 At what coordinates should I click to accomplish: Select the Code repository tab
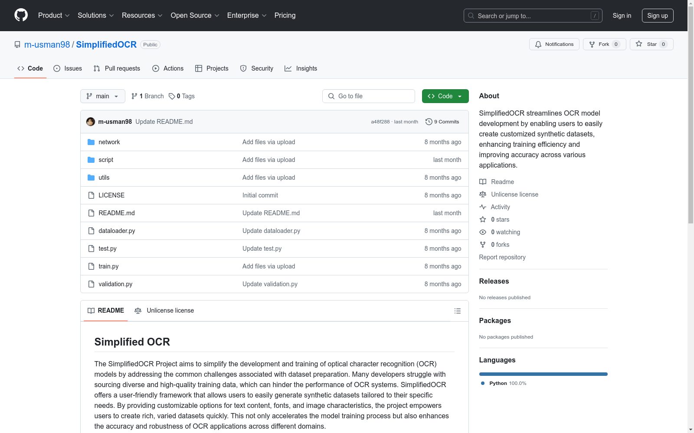point(30,68)
